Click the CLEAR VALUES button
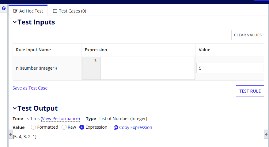The image size is (269, 147). 248,35
